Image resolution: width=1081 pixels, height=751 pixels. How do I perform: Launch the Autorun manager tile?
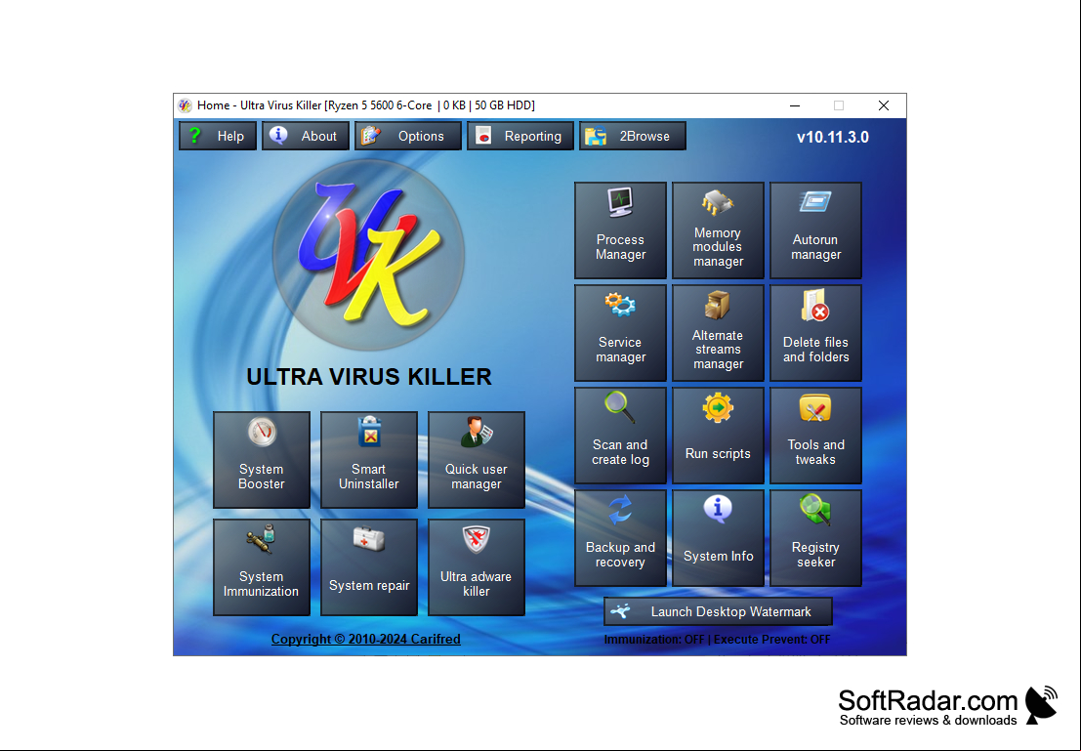click(x=815, y=230)
